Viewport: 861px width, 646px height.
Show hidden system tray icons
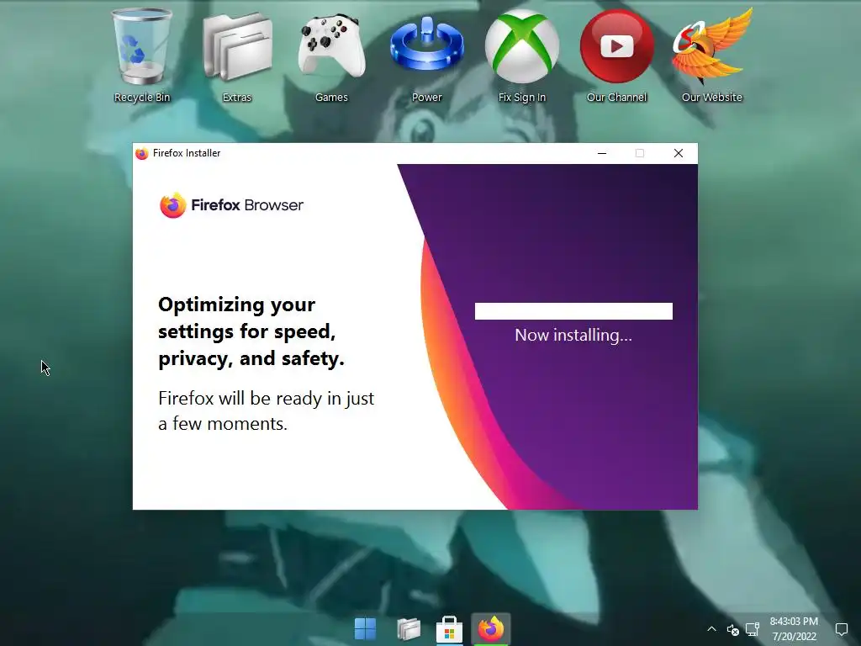(x=711, y=629)
